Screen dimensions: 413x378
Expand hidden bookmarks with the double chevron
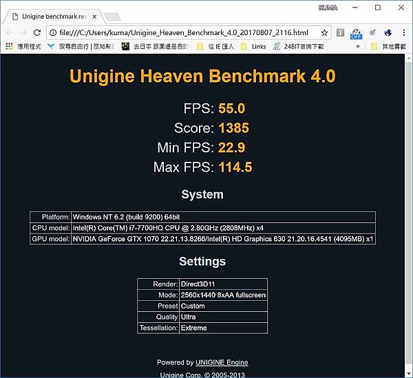pos(358,47)
